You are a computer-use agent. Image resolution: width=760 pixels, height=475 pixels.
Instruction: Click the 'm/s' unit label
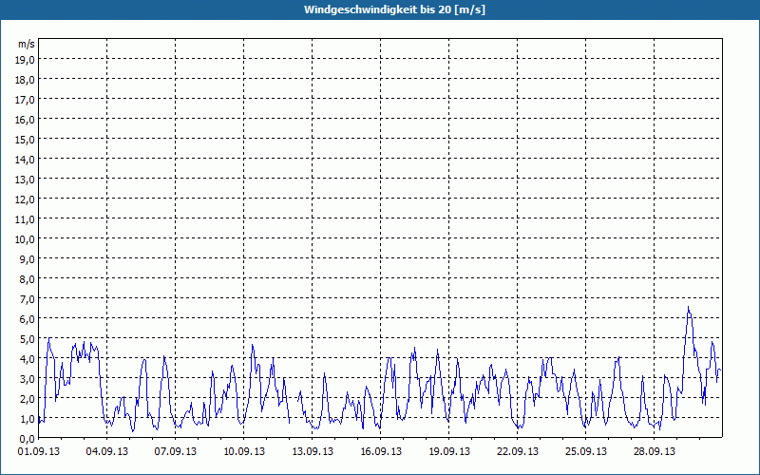[27, 44]
